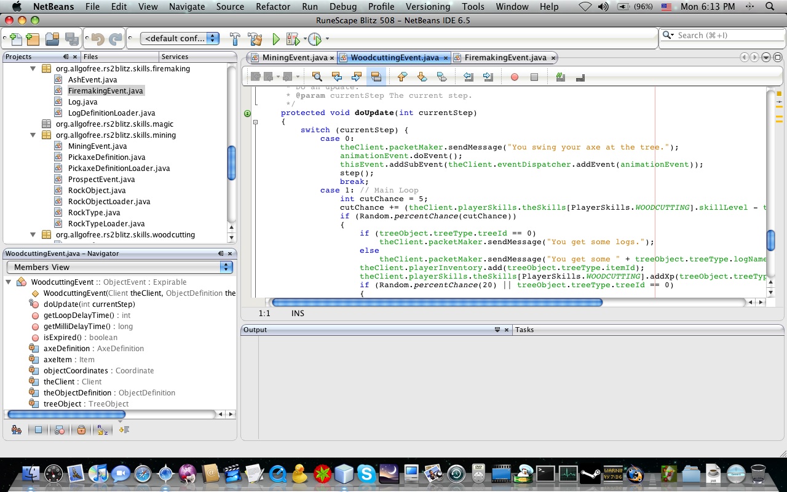Select RockObject.java in Projects tree

pos(97,191)
